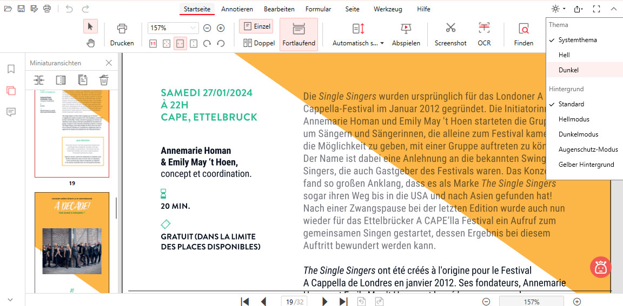Viewport: 623px width, 306px height.
Task: Toggle the thumbnails sidebar panel
Action: pos(11,91)
